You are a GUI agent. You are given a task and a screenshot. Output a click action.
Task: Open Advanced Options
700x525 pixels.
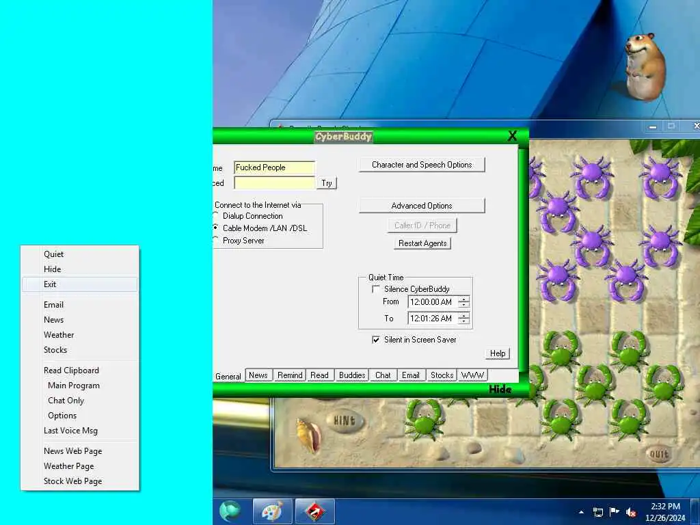422,206
